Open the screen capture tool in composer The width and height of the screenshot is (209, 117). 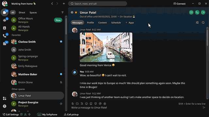click(x=77, y=104)
